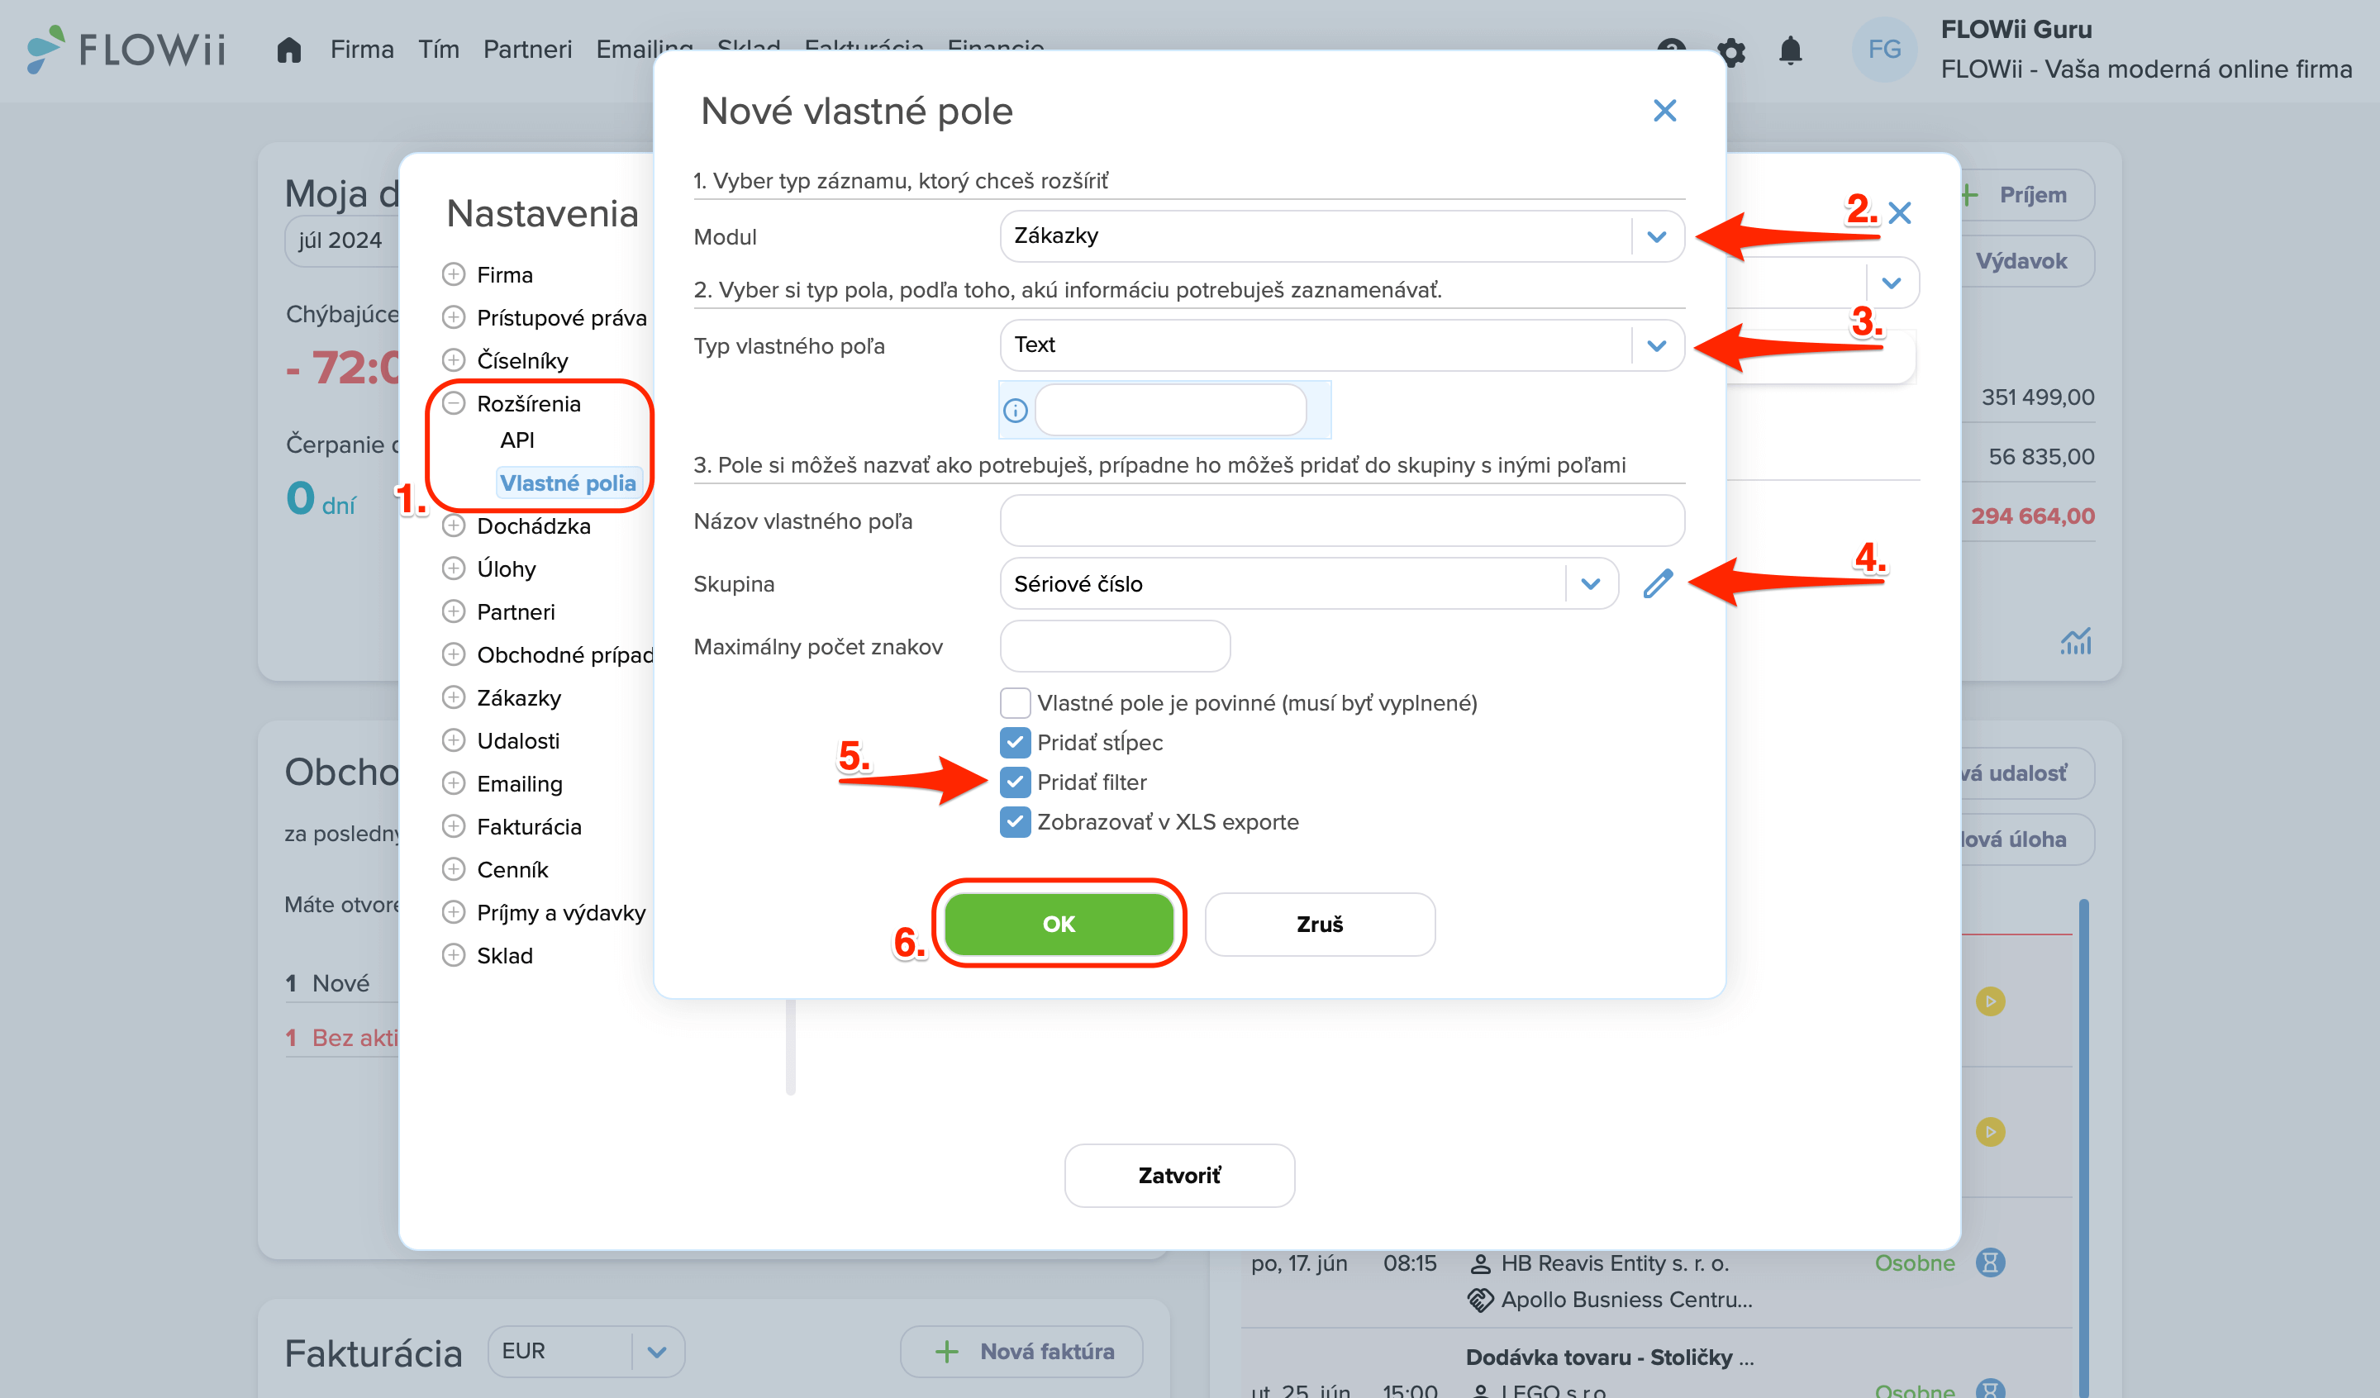
Task: Open the chart statistics icon in Moja dashboard
Action: pyautogui.click(x=2076, y=641)
